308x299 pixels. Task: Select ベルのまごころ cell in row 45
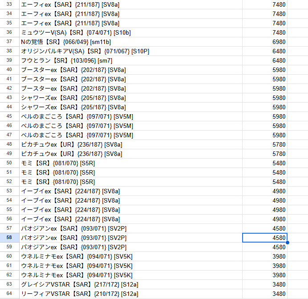point(131,116)
